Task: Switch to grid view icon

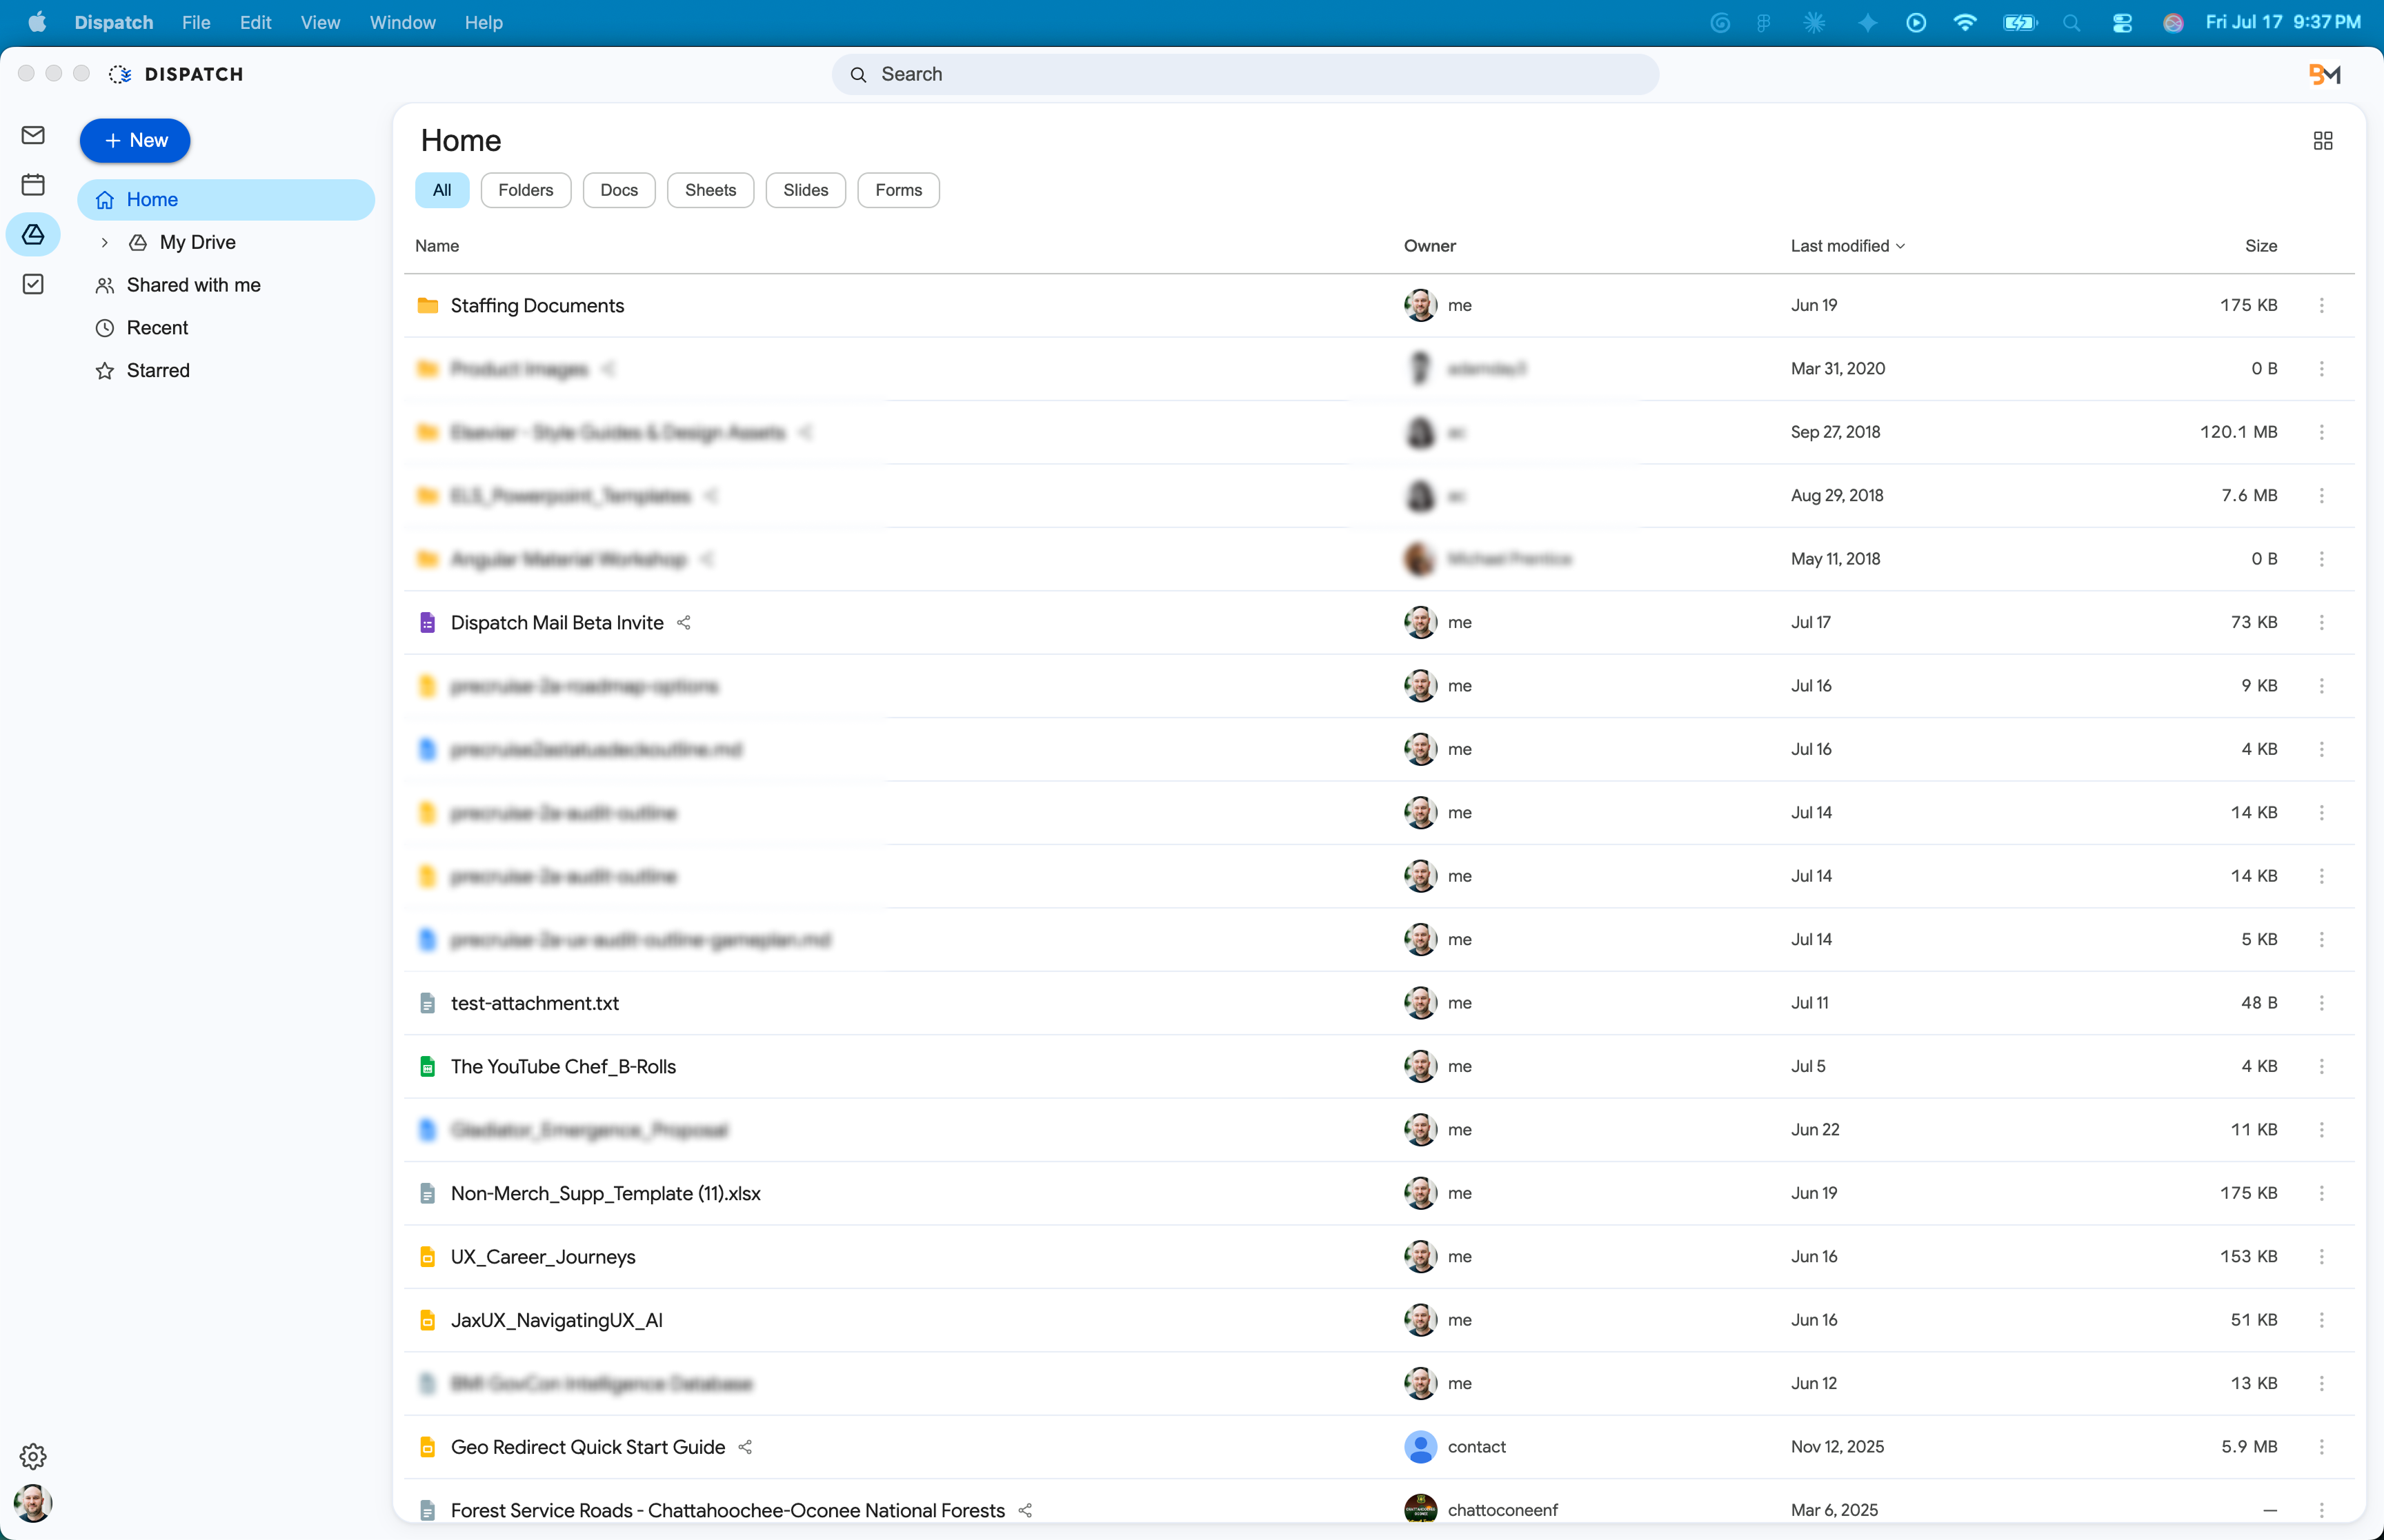Action: (x=2323, y=141)
